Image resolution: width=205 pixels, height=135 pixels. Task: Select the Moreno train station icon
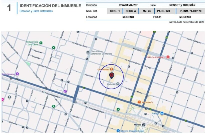point(144,124)
